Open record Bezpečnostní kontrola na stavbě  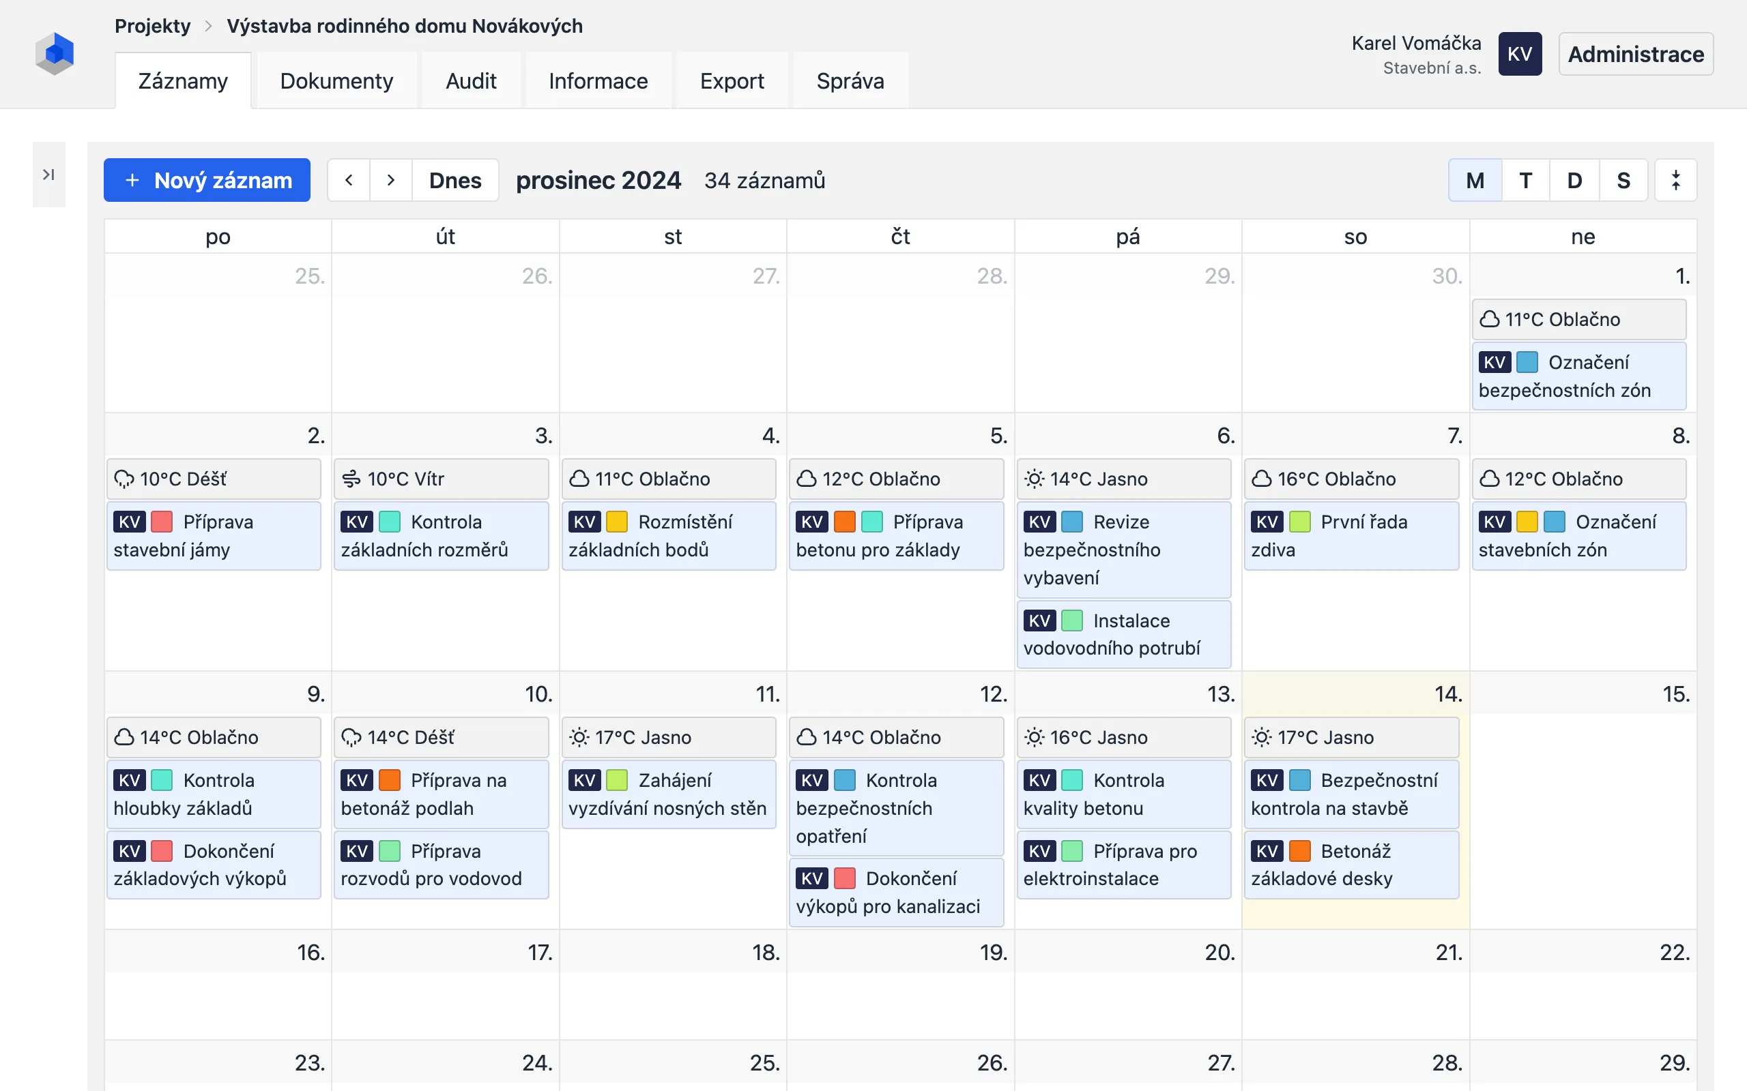1351,794
